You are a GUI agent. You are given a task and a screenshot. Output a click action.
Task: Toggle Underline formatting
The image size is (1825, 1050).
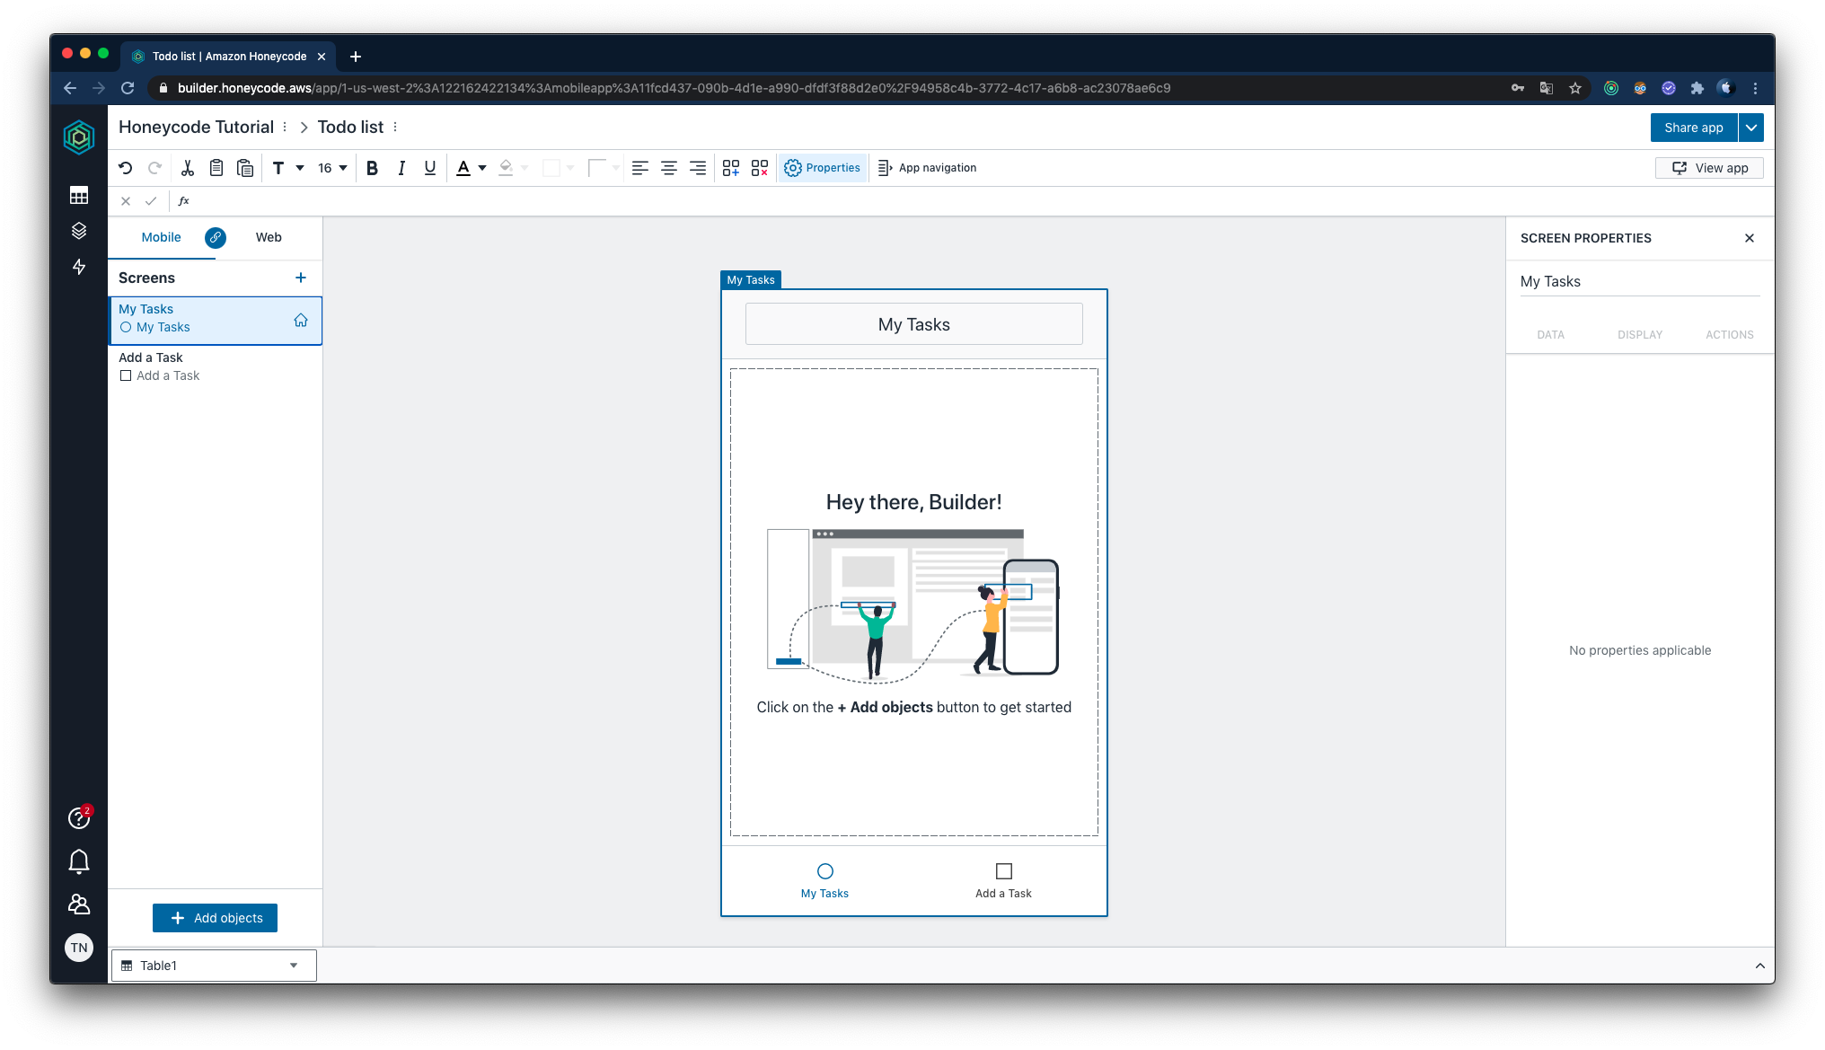(x=430, y=168)
